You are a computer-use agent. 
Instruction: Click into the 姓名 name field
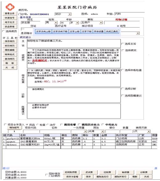tap(30, 22)
